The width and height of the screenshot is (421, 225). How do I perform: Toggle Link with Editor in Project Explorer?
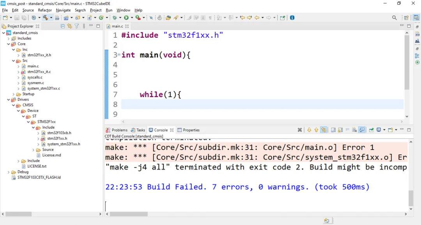tap(69, 26)
